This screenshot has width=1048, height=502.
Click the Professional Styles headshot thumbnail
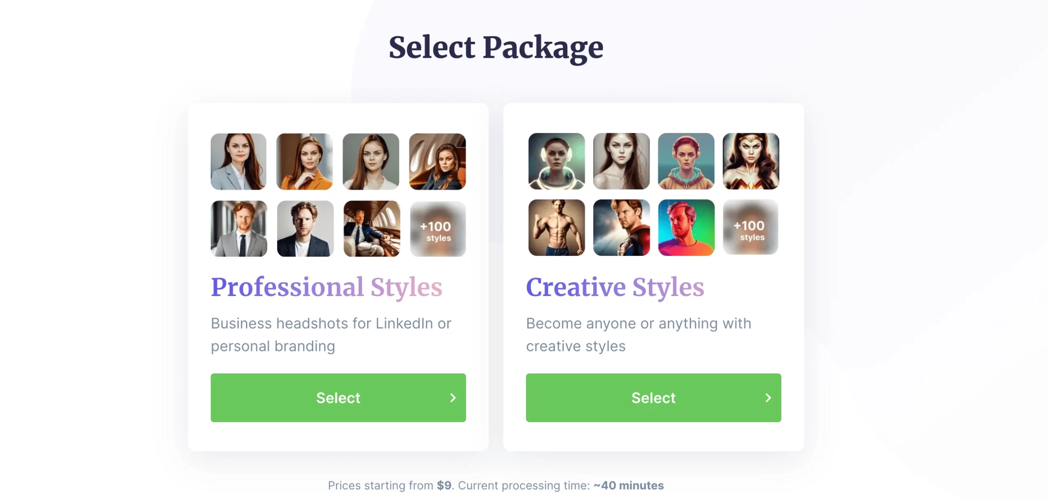[x=239, y=161]
